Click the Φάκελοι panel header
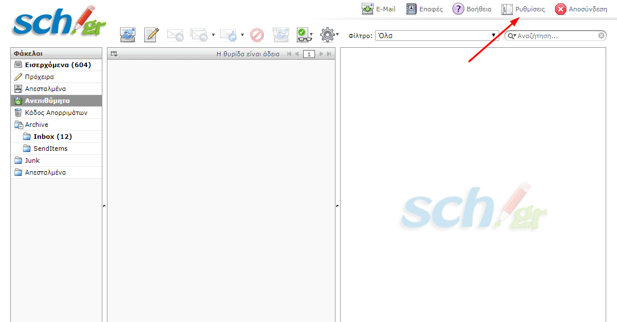Screen dimensions: 617x322 (x=56, y=53)
